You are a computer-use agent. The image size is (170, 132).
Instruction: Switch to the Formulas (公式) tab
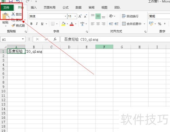66,7
